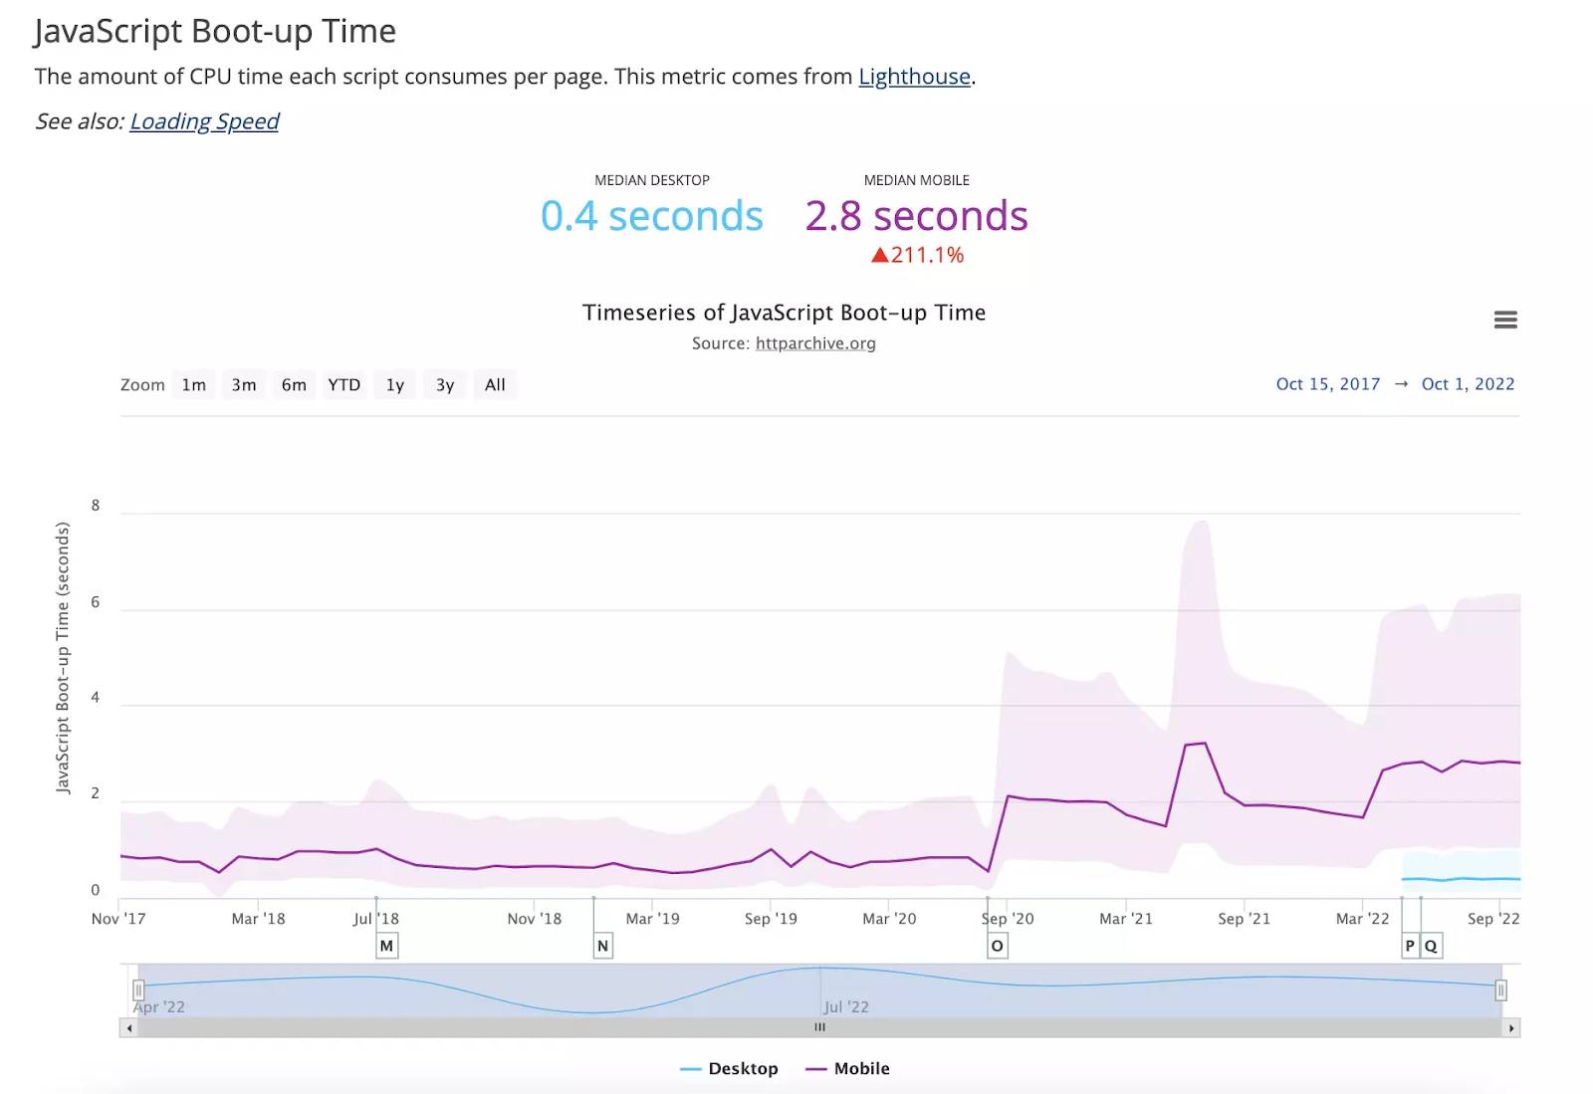Image resolution: width=1593 pixels, height=1094 pixels.
Task: Click the Timeseries of JavaScript Boot-up Time title
Action: point(785,313)
